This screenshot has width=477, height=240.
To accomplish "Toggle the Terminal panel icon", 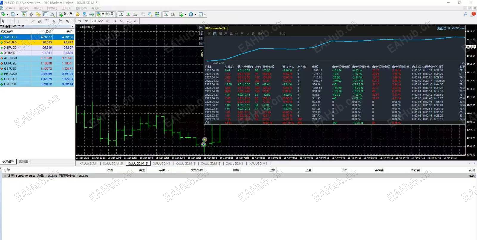I will point(45,14).
